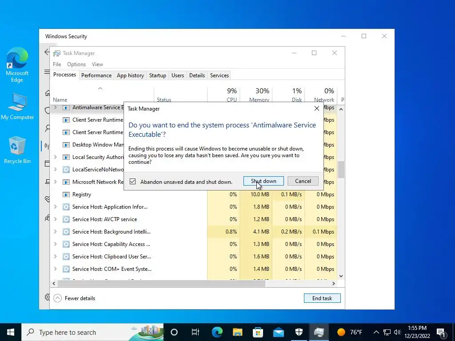Open Task View on the taskbar
Image resolution: width=455 pixels, height=341 pixels.
point(196,332)
